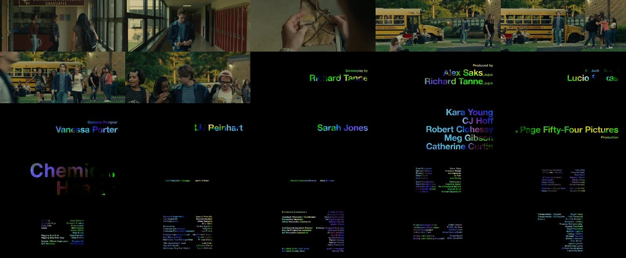Screen dimensions: 626x258
Task: Open the Lili Reinhart credit frame
Action: [x=188, y=129]
